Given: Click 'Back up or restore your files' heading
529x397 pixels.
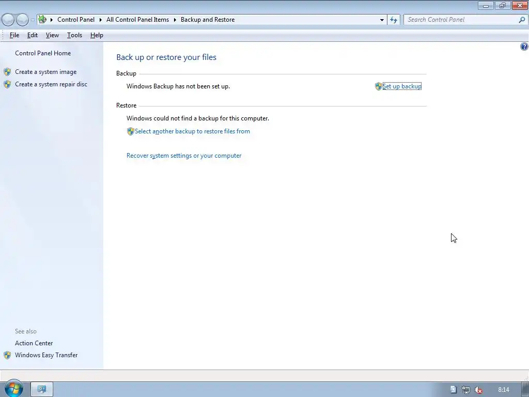Looking at the screenshot, I should tap(166, 57).
